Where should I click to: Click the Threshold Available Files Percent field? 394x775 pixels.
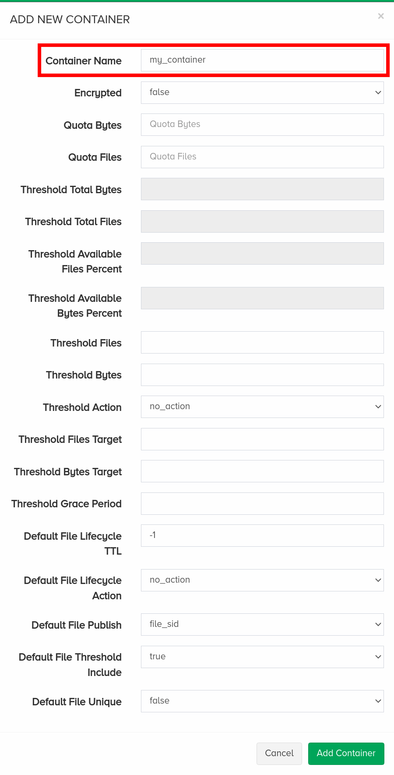(x=262, y=253)
